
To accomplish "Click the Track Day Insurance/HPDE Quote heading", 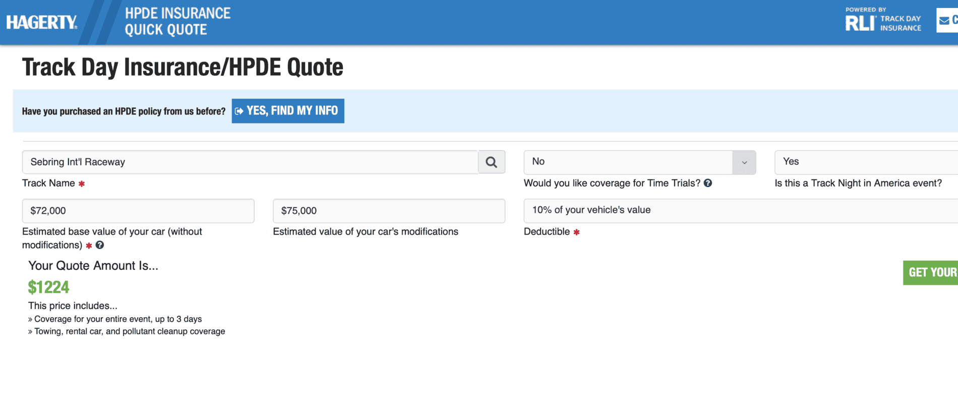I will [183, 67].
